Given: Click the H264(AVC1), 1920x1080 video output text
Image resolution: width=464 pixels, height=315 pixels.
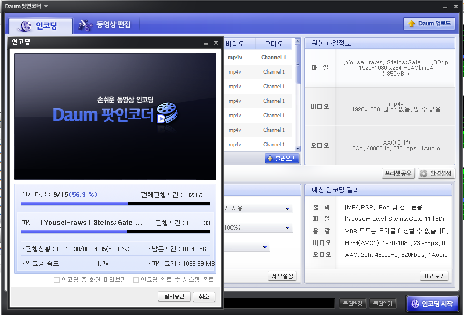Looking at the screenshot, I should pos(396,243).
